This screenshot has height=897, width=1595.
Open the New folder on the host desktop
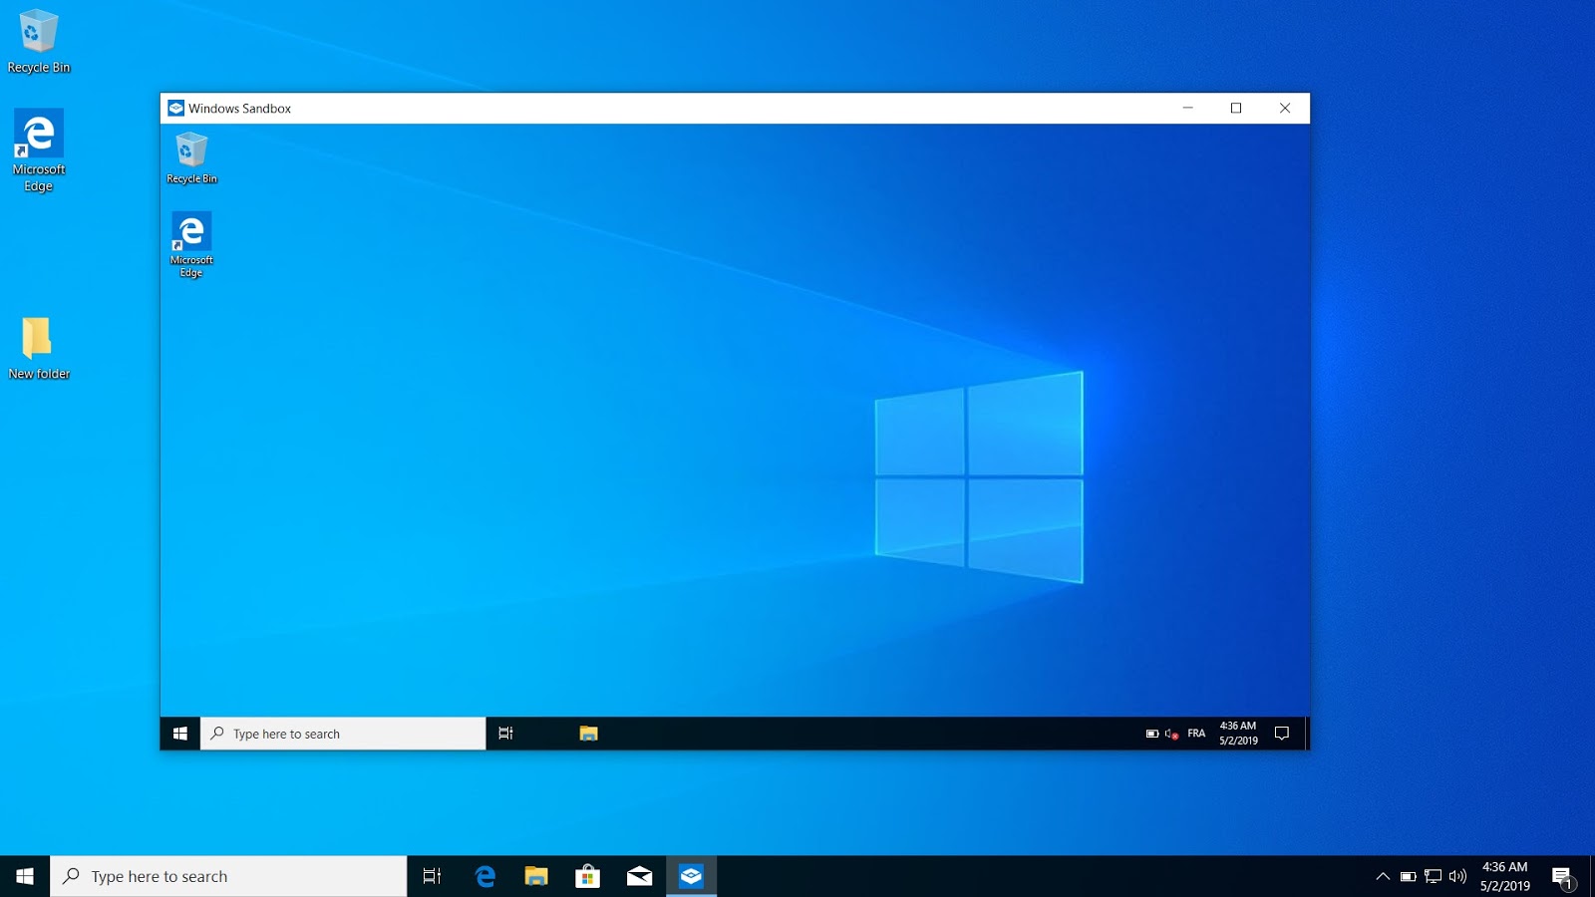(38, 339)
